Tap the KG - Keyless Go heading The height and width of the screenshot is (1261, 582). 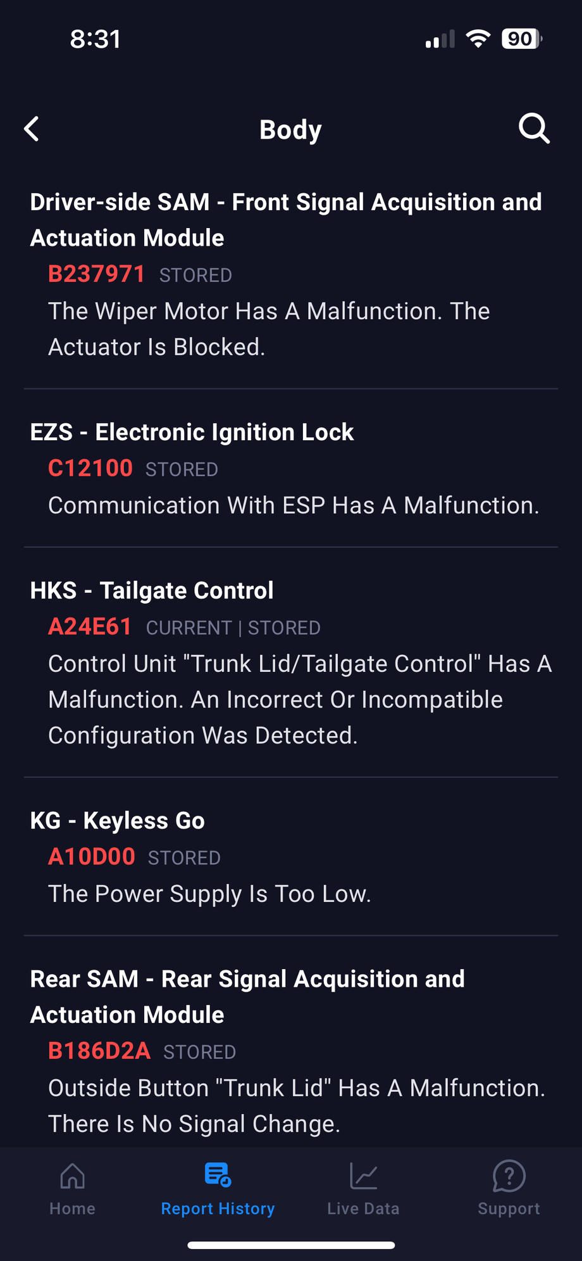coord(118,820)
